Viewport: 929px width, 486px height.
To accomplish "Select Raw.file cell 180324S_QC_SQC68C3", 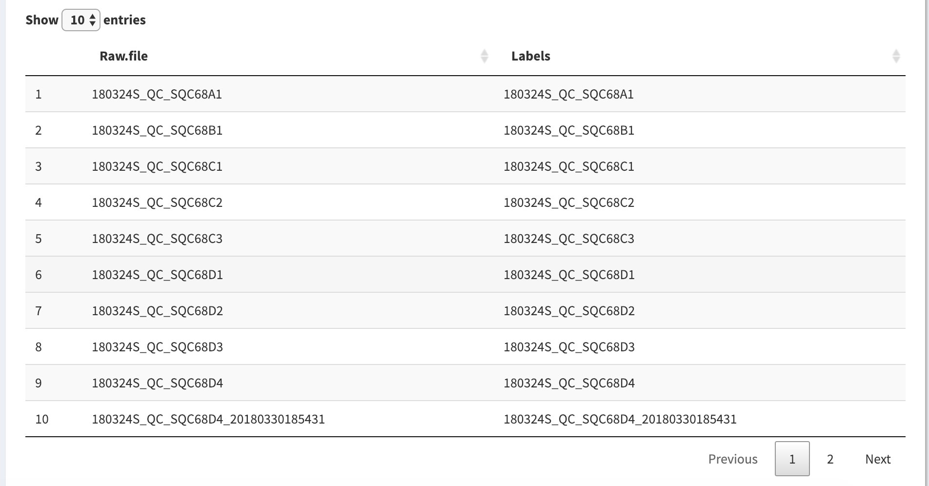I will pyautogui.click(x=157, y=239).
